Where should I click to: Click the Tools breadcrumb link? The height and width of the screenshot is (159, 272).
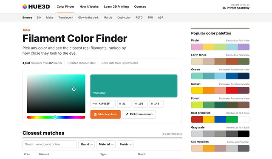click(x=26, y=30)
